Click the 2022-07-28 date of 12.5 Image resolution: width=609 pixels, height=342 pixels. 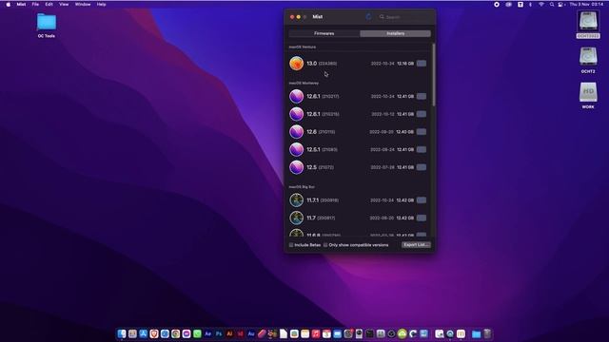click(383, 167)
